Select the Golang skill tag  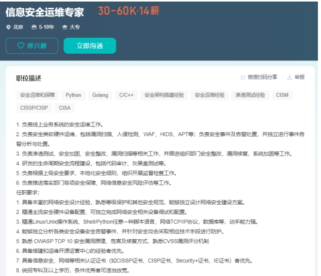(100, 95)
